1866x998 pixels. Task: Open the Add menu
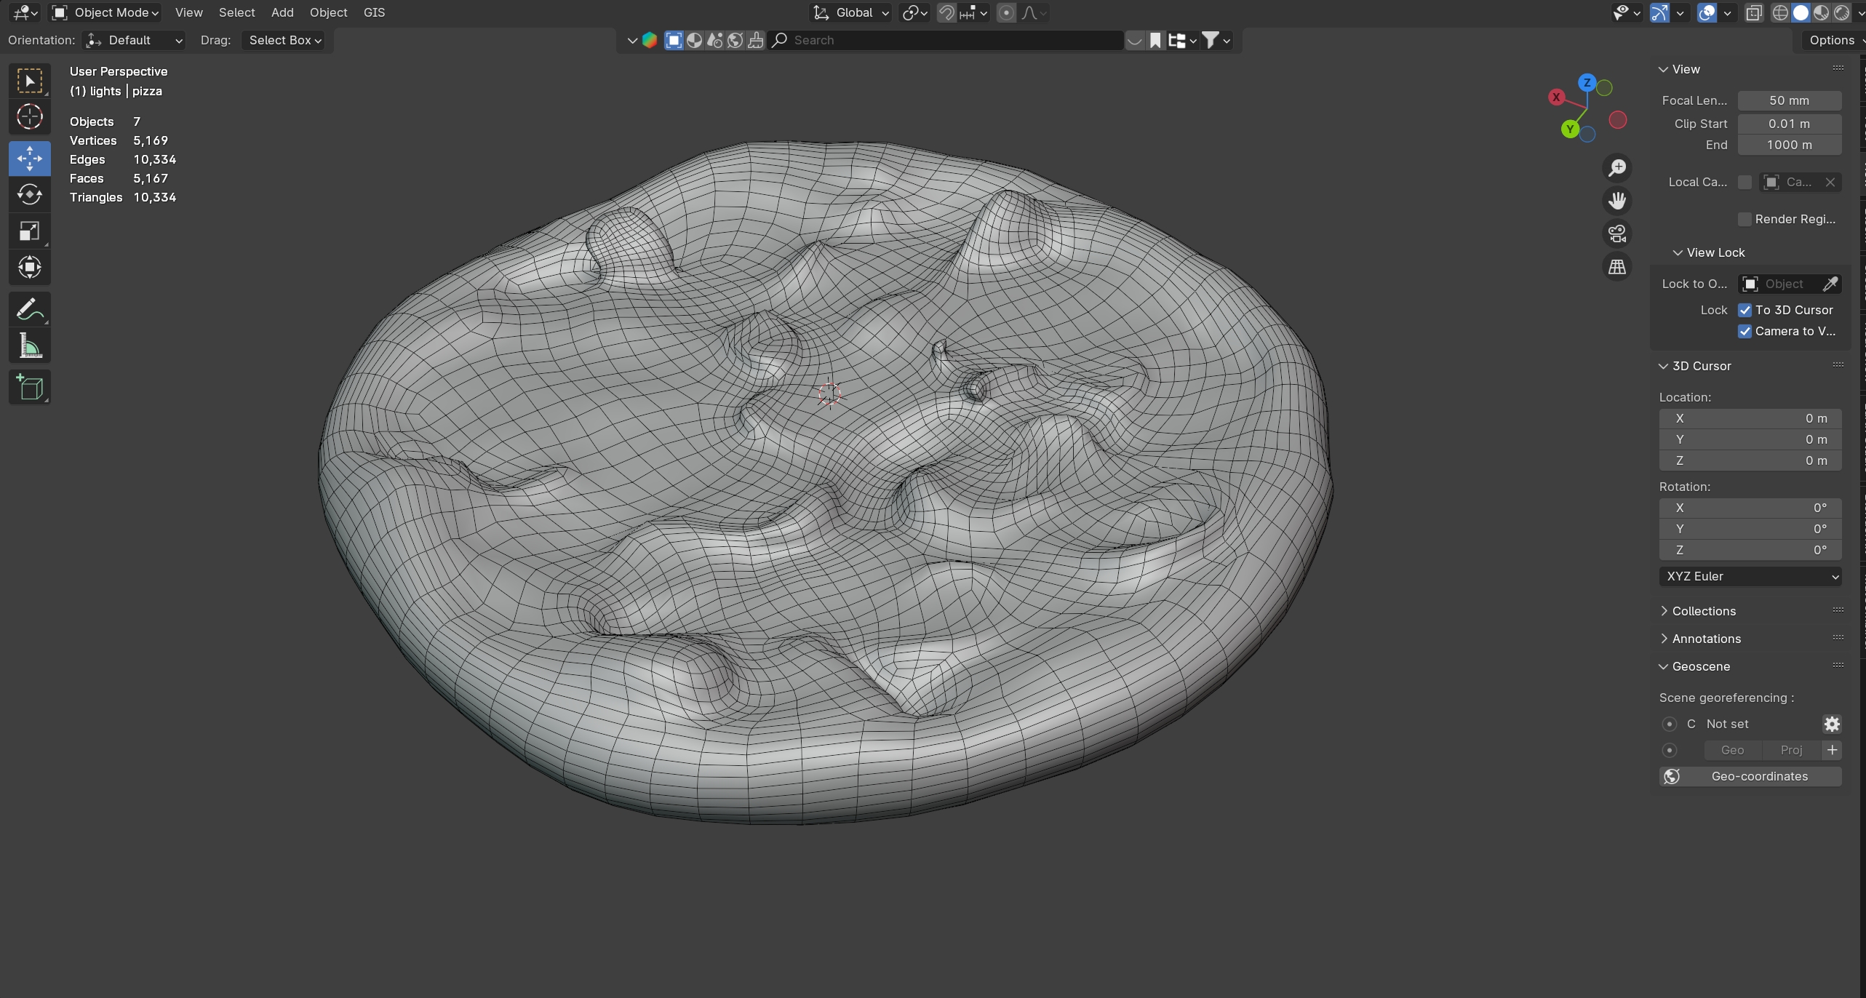(282, 12)
